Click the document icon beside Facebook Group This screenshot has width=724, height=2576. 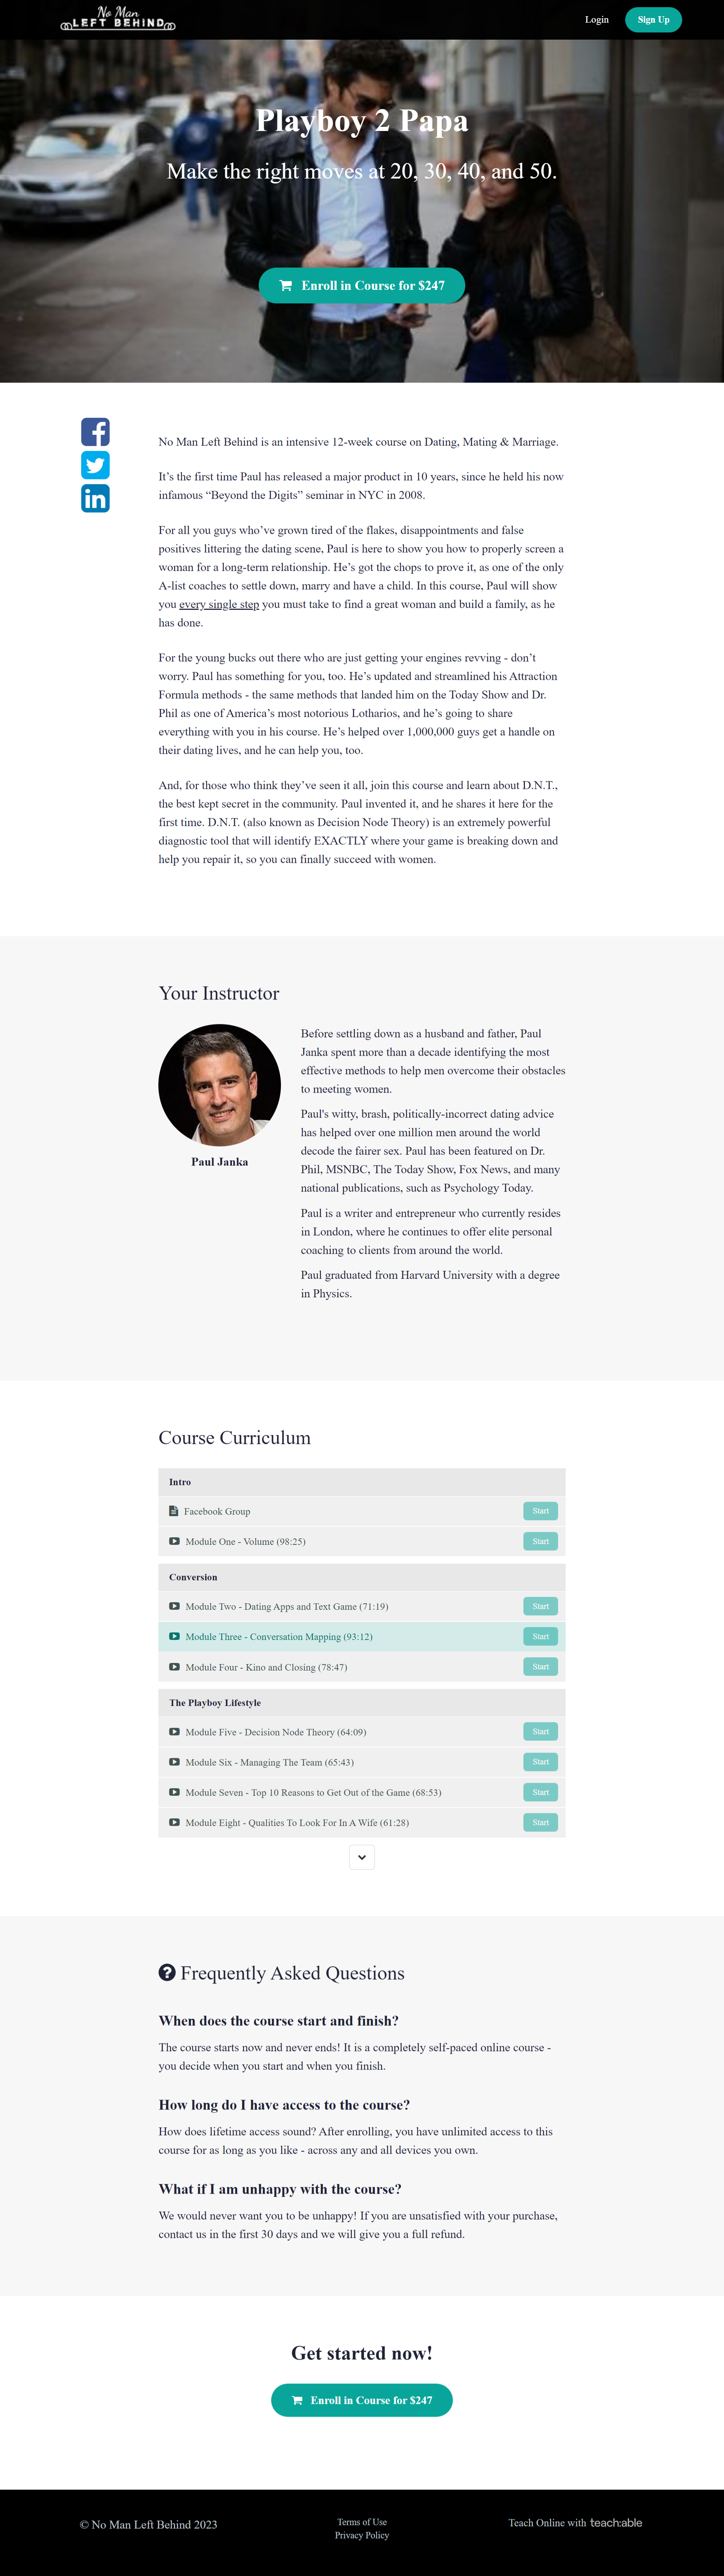point(174,1511)
